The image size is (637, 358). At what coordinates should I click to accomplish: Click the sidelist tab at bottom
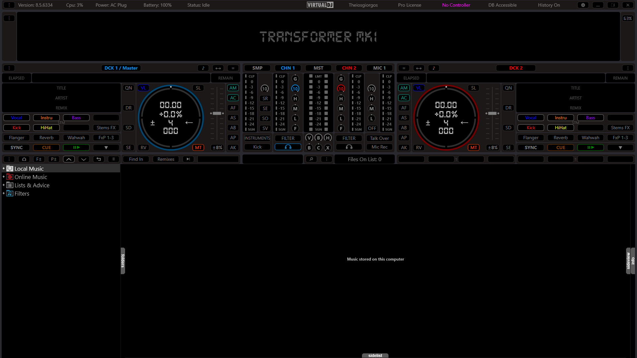tap(375, 355)
